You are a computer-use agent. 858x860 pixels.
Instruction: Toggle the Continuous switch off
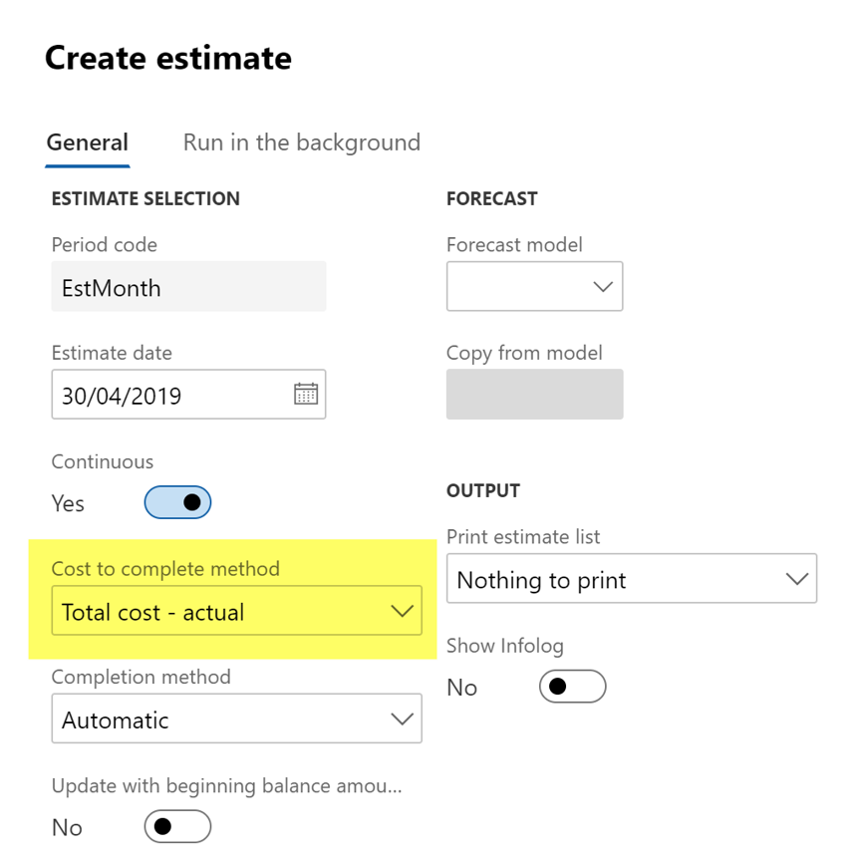177,502
